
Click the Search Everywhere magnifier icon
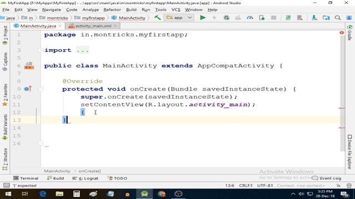338,18
